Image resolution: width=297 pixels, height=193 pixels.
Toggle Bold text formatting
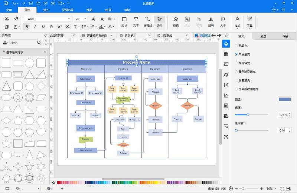[x=27, y=27]
